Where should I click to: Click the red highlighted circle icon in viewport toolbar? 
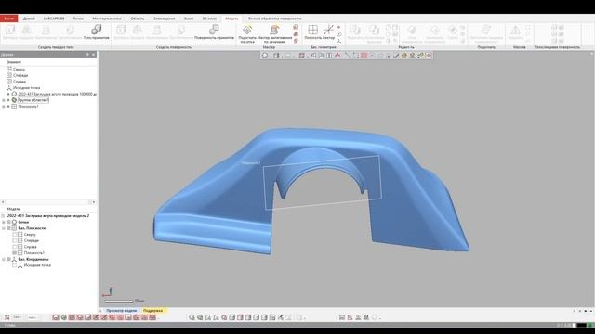[364, 56]
